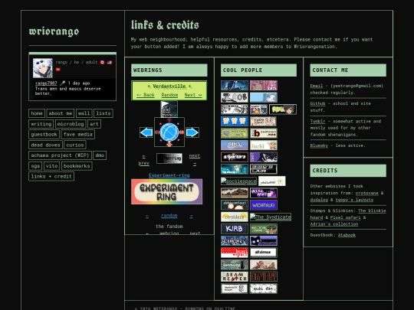This screenshot has height=310, width=414.
Task: Open the writing section
Action: (x=41, y=124)
